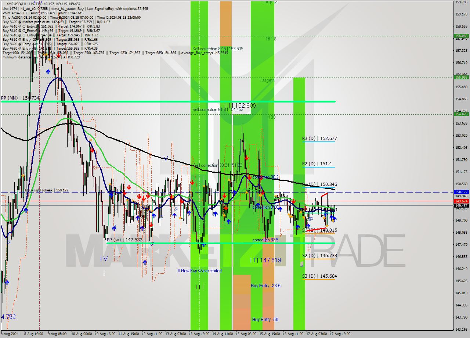Viewport: 470px width, 338px height.
Task: Select the correction 87.5 blue label
Action: [x=265, y=240]
